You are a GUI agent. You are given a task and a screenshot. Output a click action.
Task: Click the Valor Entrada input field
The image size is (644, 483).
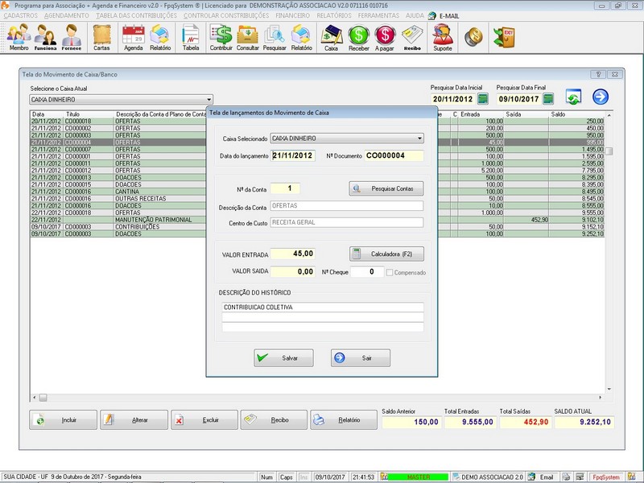pyautogui.click(x=292, y=254)
